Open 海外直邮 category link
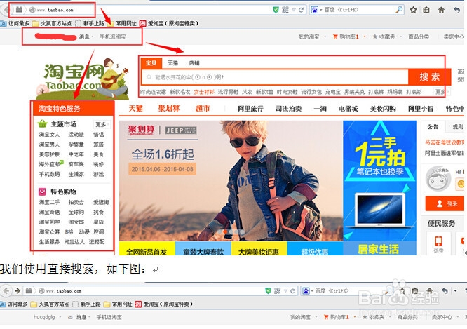 tap(49, 164)
